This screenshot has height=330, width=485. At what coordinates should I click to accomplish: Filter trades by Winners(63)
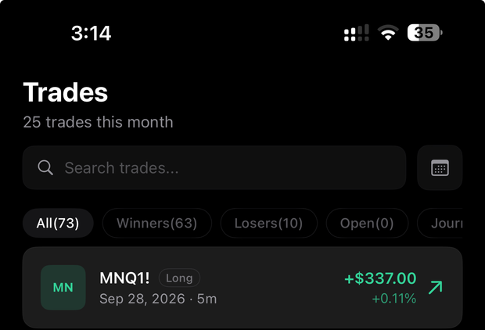click(156, 223)
